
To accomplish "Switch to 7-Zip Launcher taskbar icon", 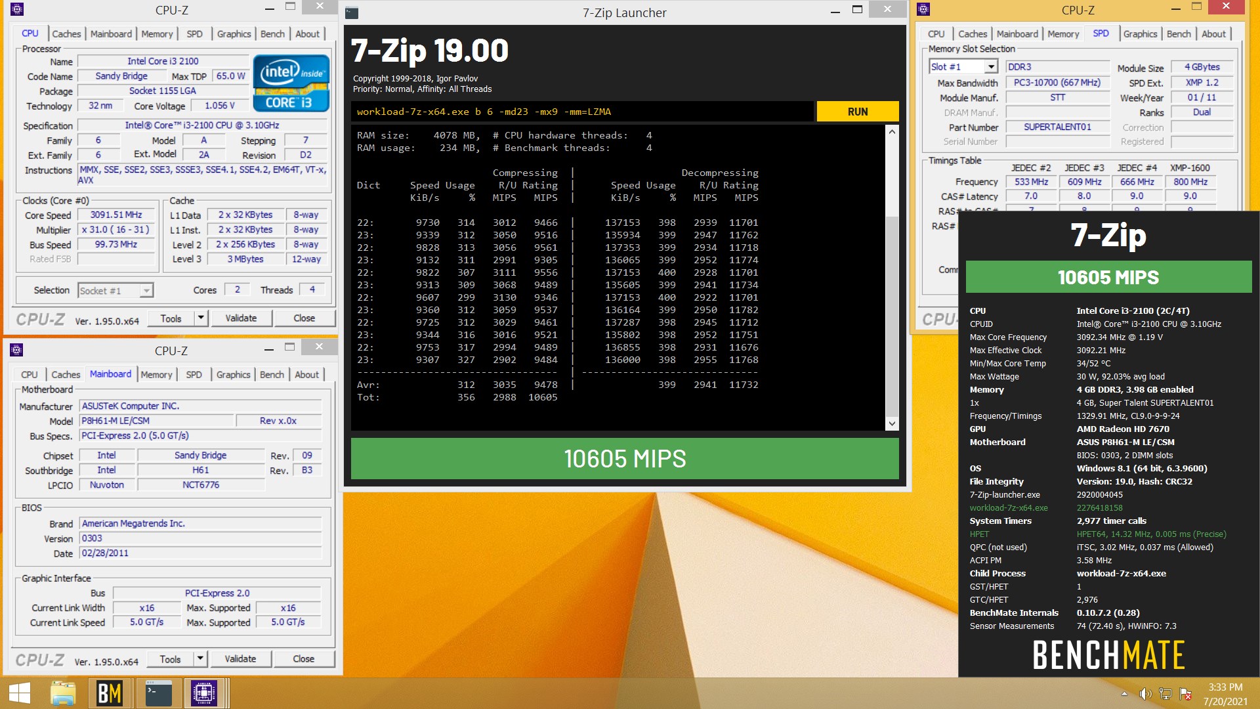I will coord(158,693).
